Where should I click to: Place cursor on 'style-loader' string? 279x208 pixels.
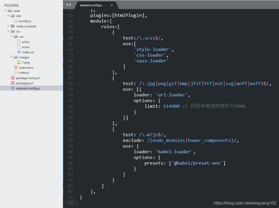point(153,49)
